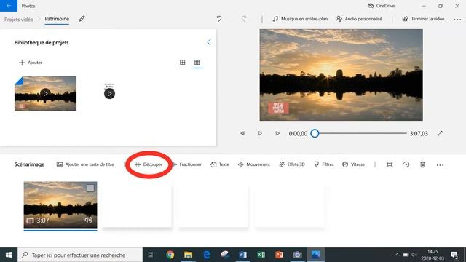Click the 'Scénarimage' heading text

click(x=29, y=164)
